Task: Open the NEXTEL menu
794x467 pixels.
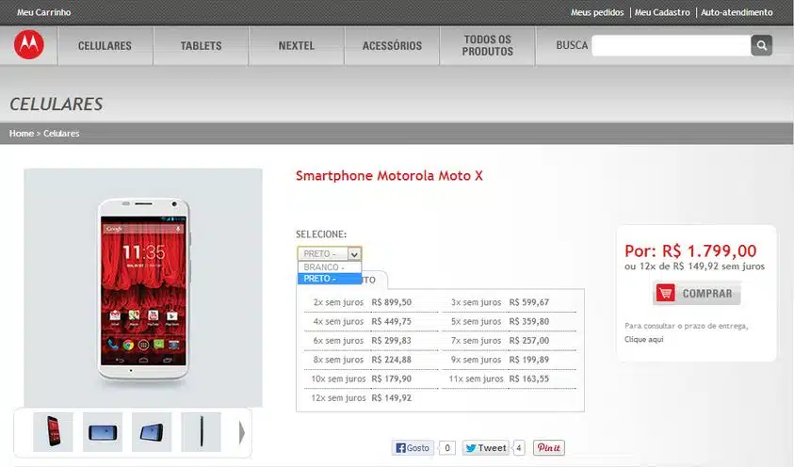Action: pos(297,45)
